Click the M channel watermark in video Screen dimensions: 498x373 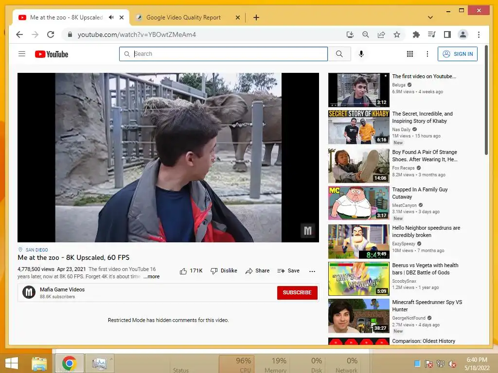(308, 231)
